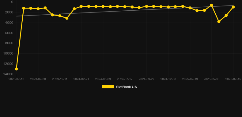Image resolution: width=242 pixels, height=117 pixels.
Task: Click the x-axis label 2024-07-17
Action: (x=125, y=79)
